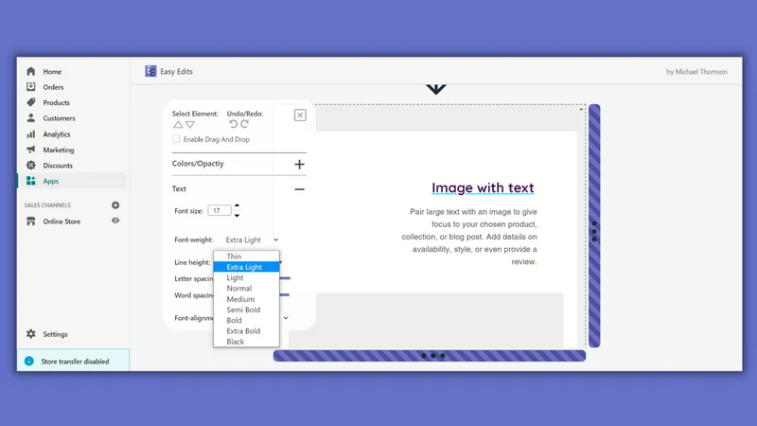Open the Discounts page
Viewport: 757px width, 426px height.
(58, 165)
